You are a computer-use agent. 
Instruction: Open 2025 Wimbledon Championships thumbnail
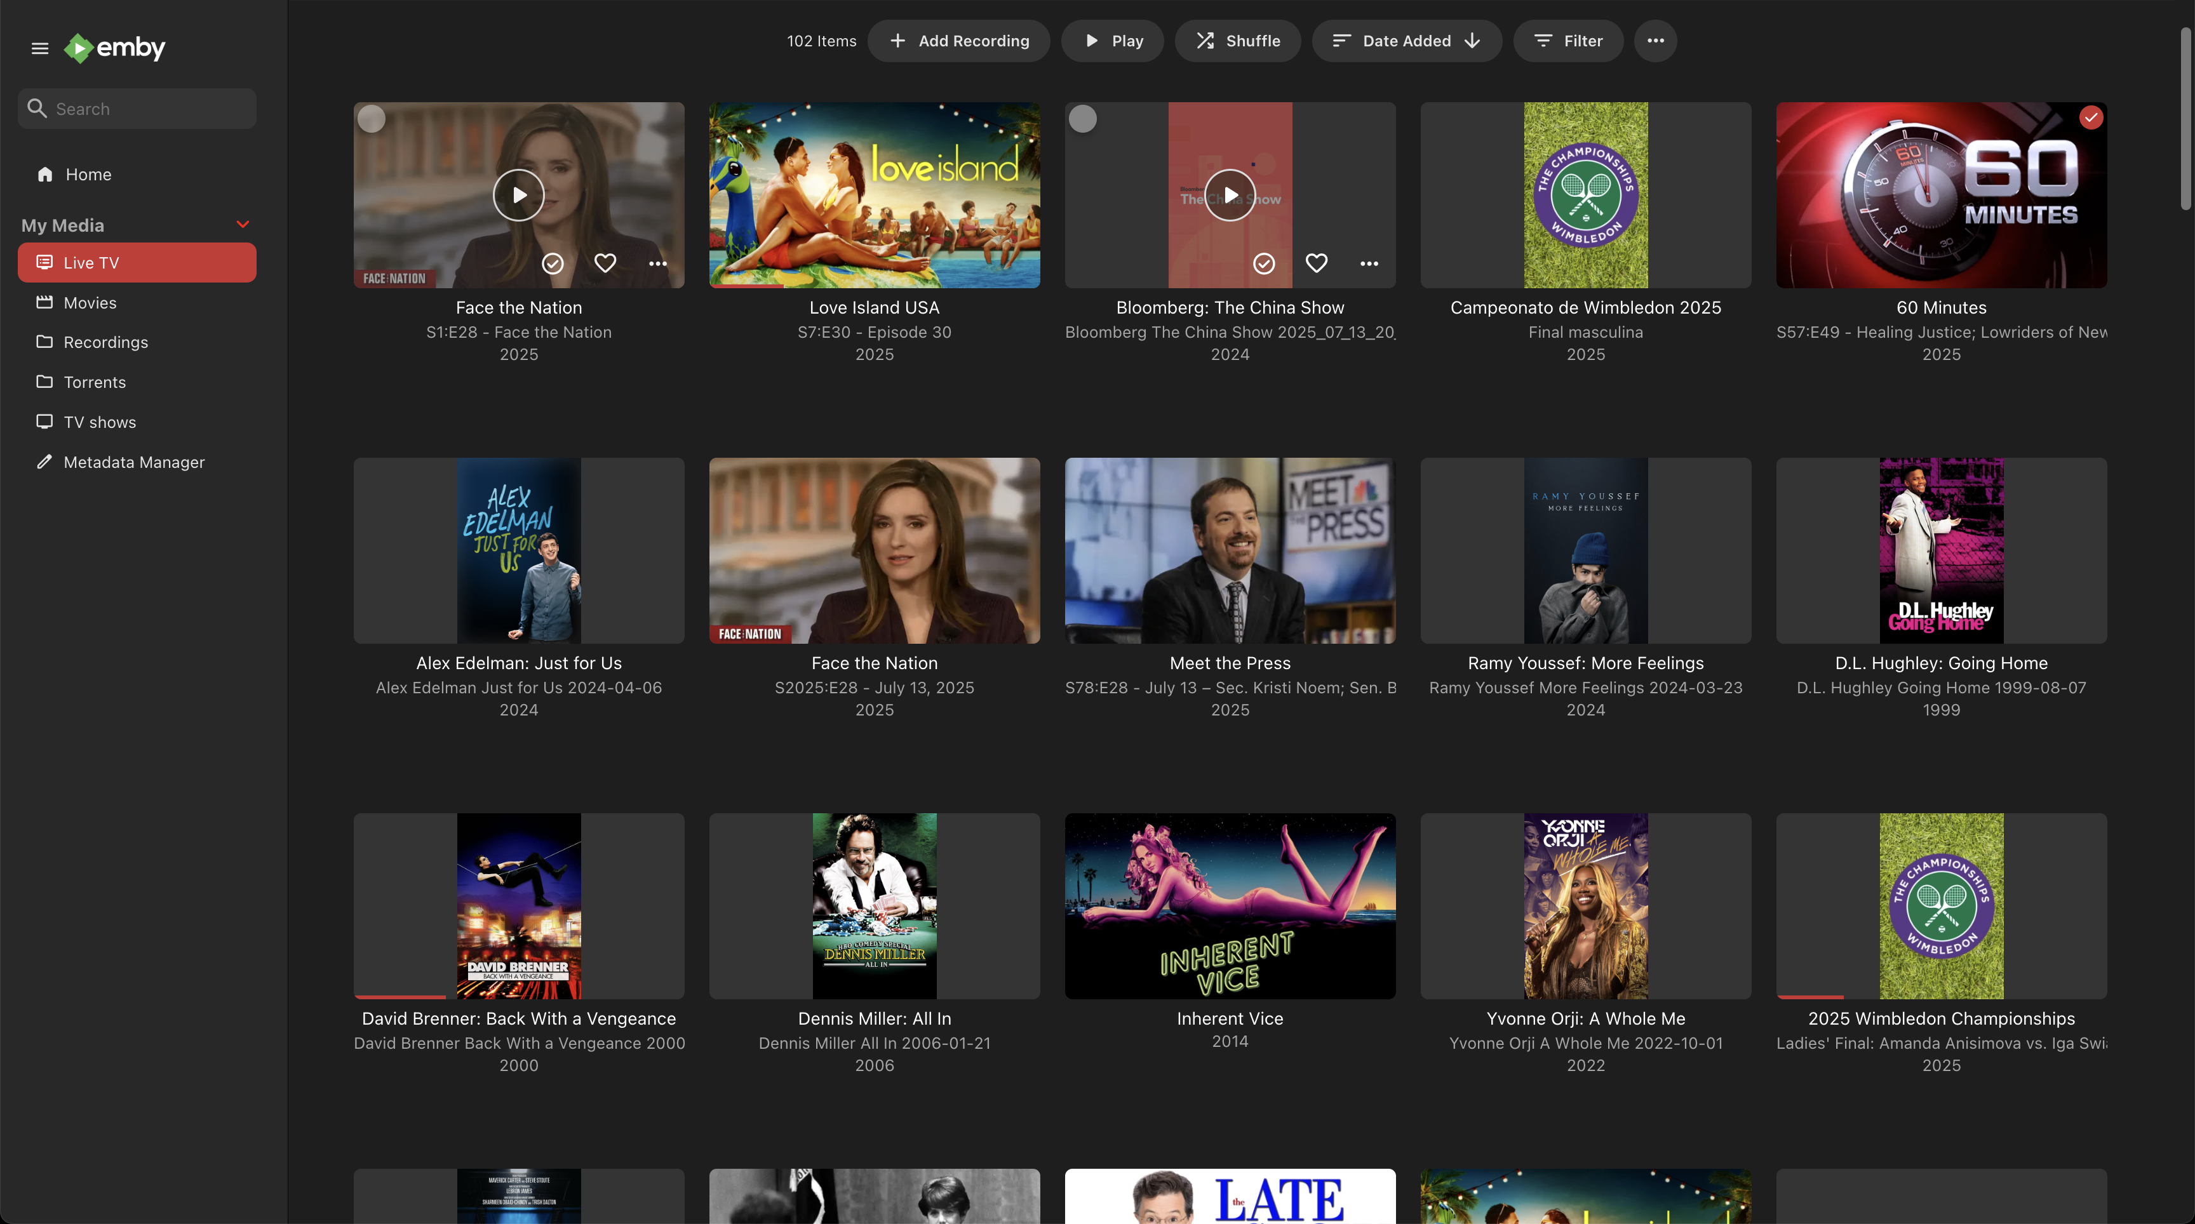pos(1941,905)
